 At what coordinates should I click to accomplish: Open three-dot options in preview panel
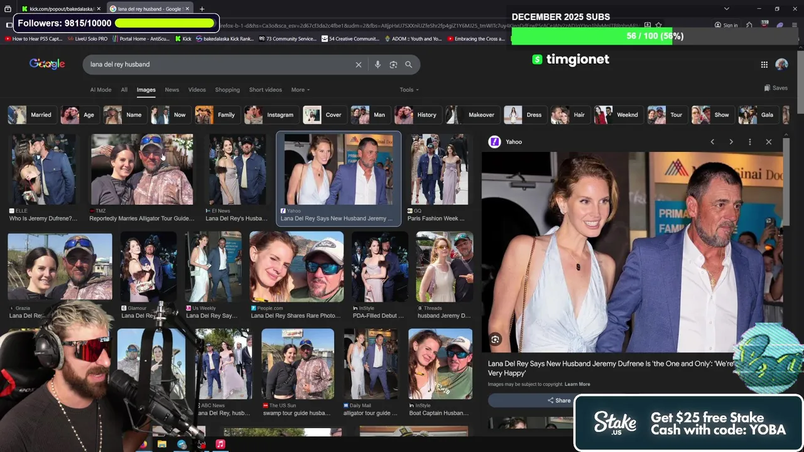[x=750, y=142]
